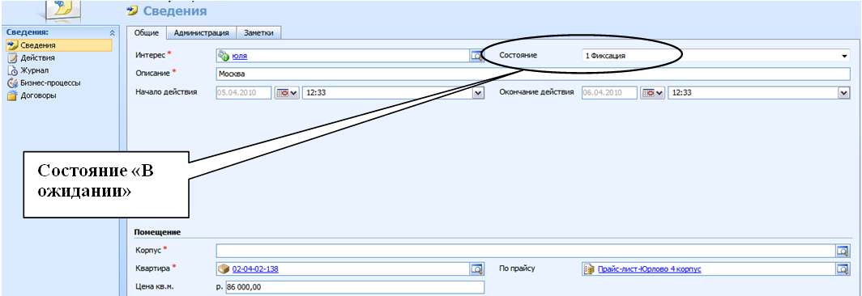Click the Описание field containing Москва

(x=533, y=74)
